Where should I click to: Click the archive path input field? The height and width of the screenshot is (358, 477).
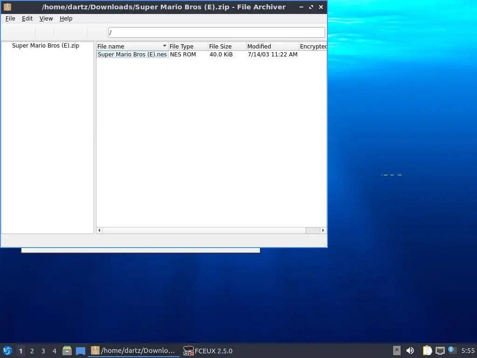coord(216,32)
